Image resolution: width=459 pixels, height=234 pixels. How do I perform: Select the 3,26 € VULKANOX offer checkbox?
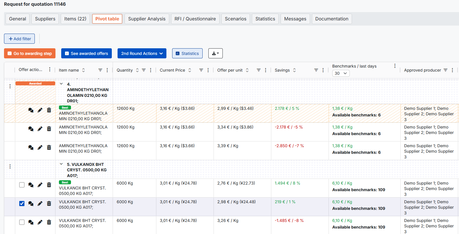click(22, 222)
